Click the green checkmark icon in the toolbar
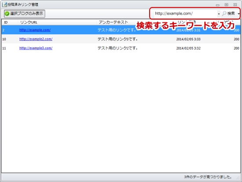Viewport: 242px width, 182px height. [7, 14]
